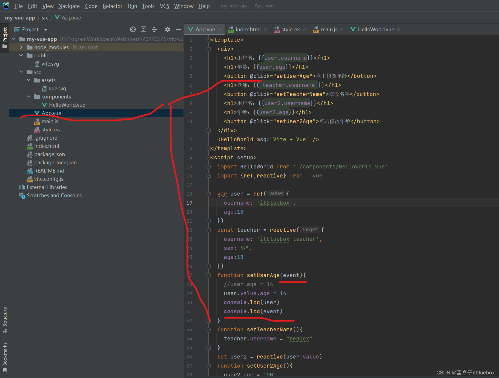
Task: Select index.html in the project tree
Action: 47,146
